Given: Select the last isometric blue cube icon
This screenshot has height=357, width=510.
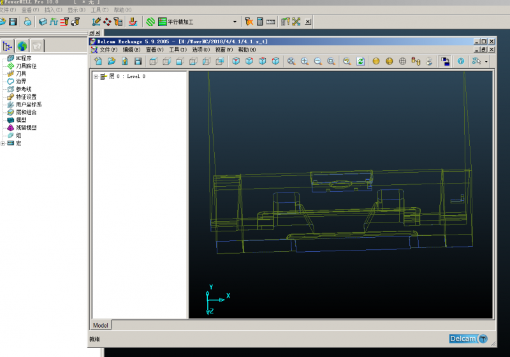Looking at the screenshot, I should [x=275, y=61].
